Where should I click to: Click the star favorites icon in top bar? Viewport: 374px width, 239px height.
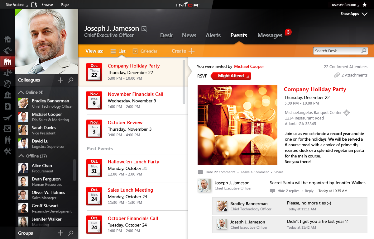[364, 5]
